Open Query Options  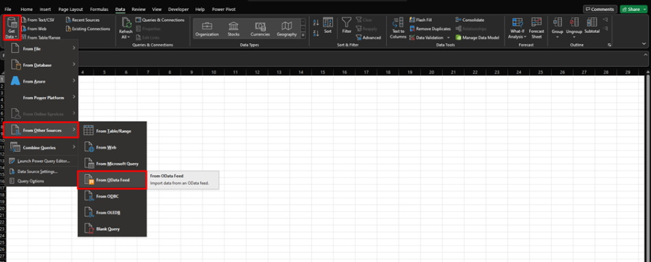[x=42, y=181]
